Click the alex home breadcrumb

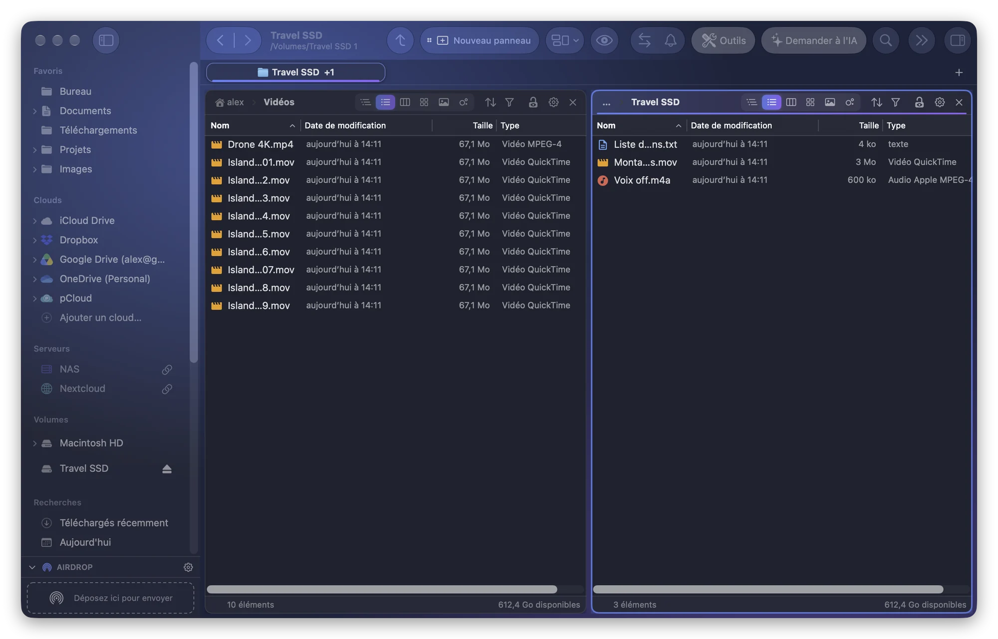point(230,102)
